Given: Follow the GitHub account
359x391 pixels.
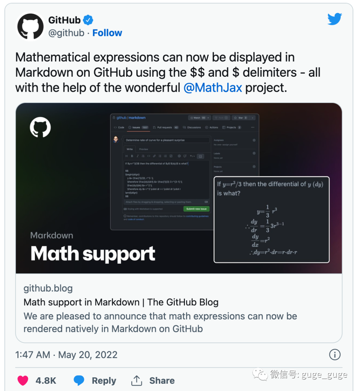Looking at the screenshot, I should pyautogui.click(x=107, y=33).
